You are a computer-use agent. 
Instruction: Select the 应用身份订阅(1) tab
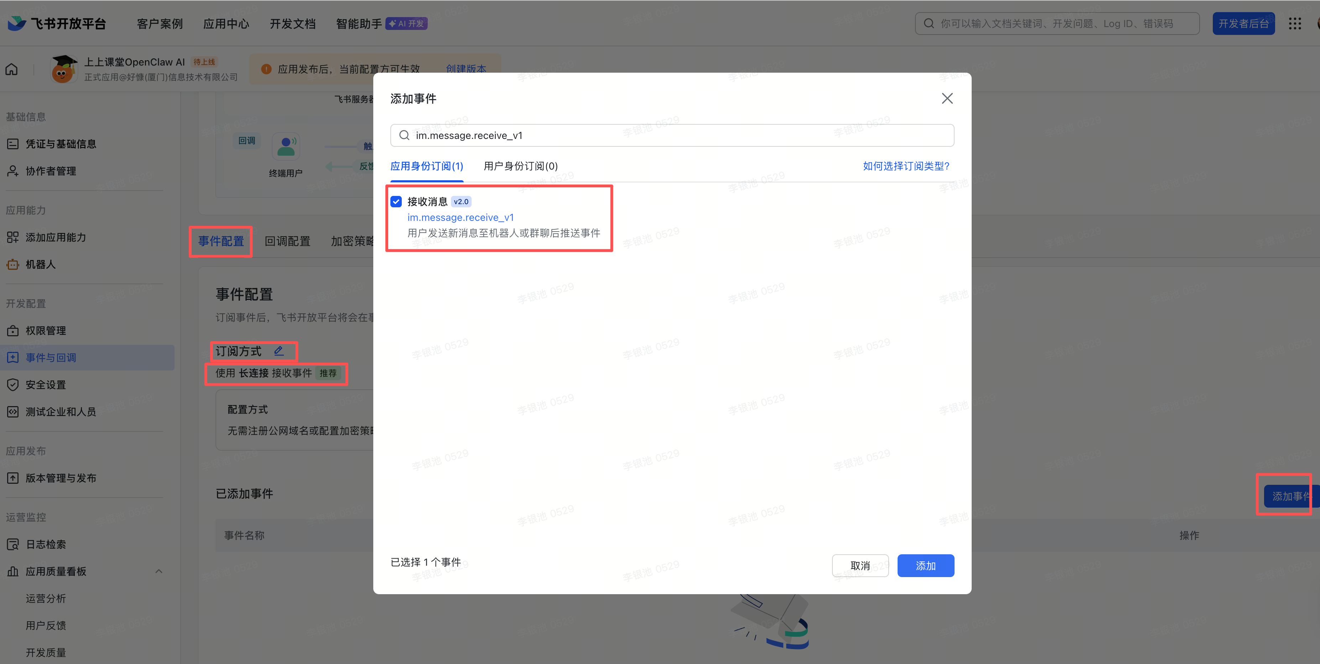point(426,166)
